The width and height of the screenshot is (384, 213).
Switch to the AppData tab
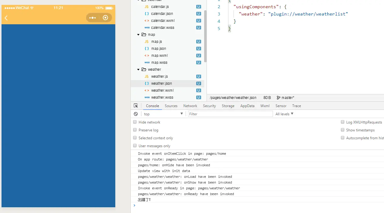pos(248,106)
